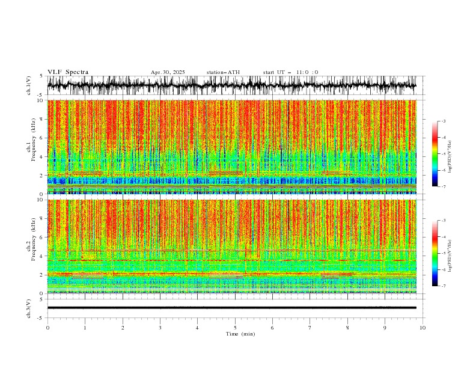Click the 'ch.1(V)' waveform axis label
Screen dimensions: 476x368
click(29, 85)
